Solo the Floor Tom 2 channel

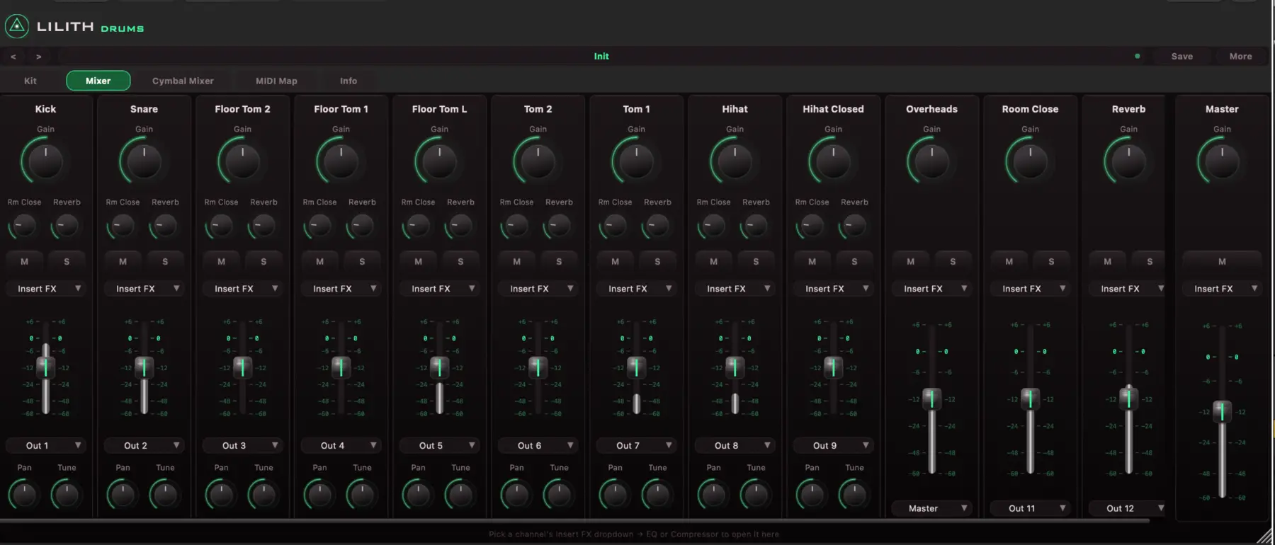point(263,262)
